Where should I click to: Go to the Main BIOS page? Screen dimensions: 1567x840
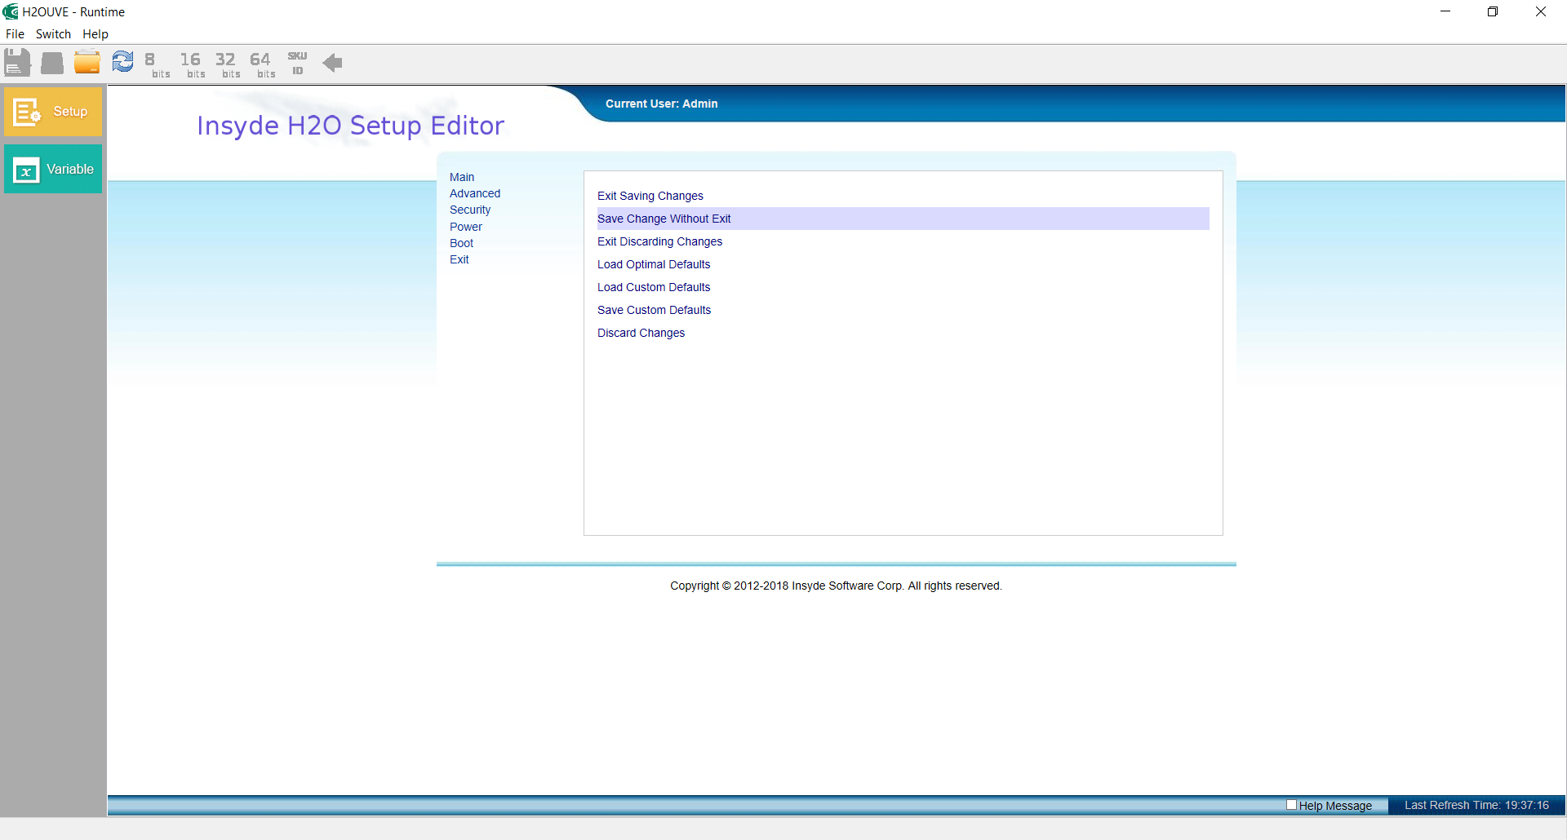point(462,177)
